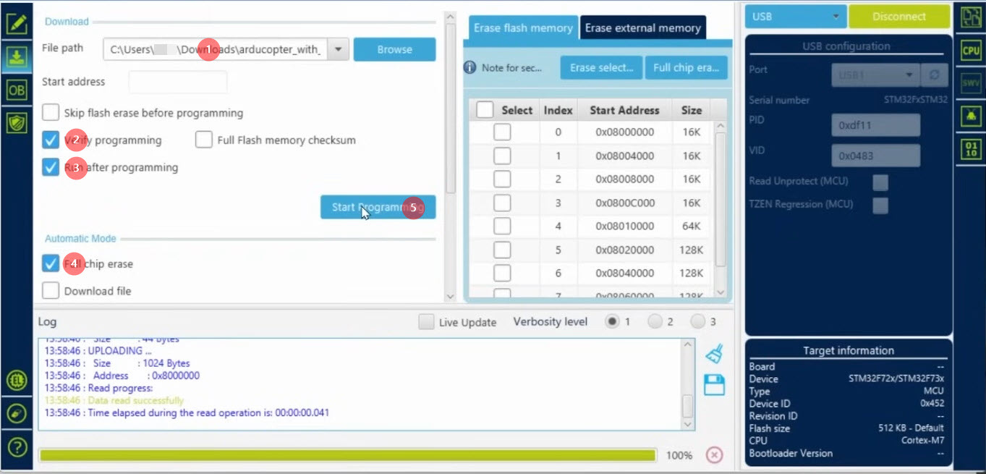The image size is (986, 474).
Task: Switch to Erase external memory tab
Action: [x=642, y=28]
